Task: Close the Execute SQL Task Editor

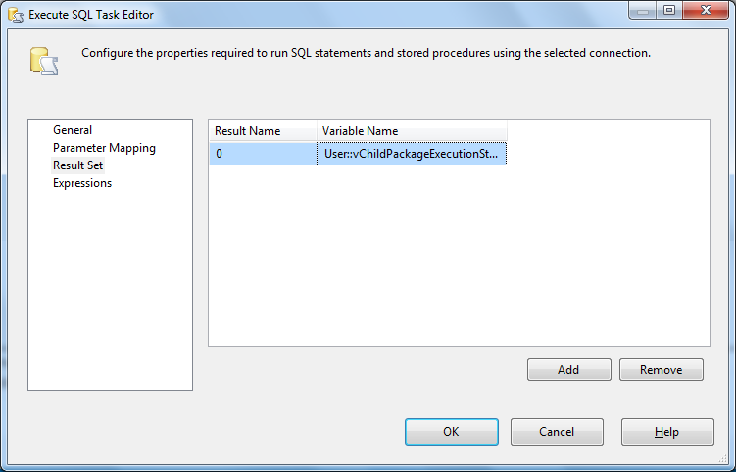Action: (x=706, y=11)
